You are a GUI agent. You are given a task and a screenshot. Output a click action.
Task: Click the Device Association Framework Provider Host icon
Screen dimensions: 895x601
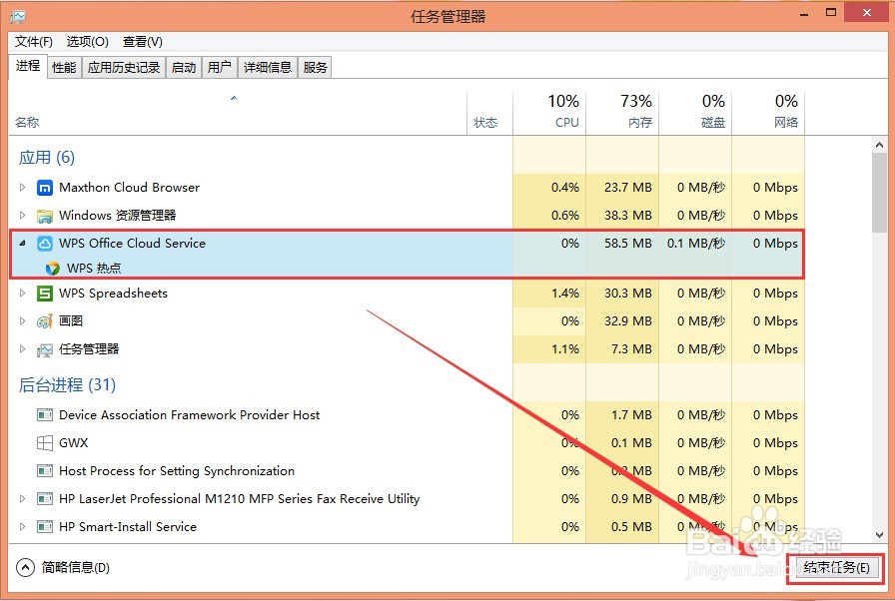tap(45, 415)
